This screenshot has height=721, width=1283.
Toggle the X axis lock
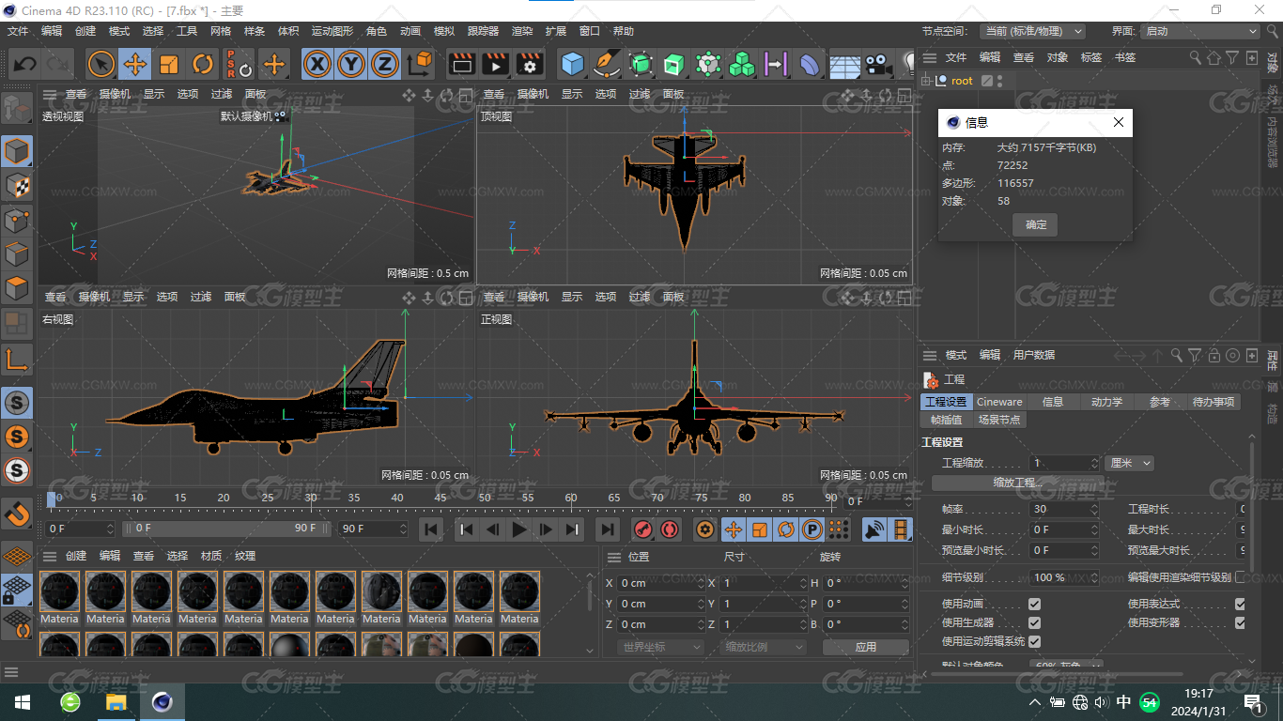pos(318,64)
